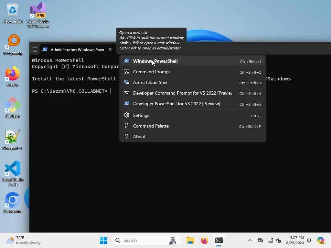Select the Notepad++ desktop shortcut
Viewport: 331px width, 248px height.
click(x=12, y=140)
